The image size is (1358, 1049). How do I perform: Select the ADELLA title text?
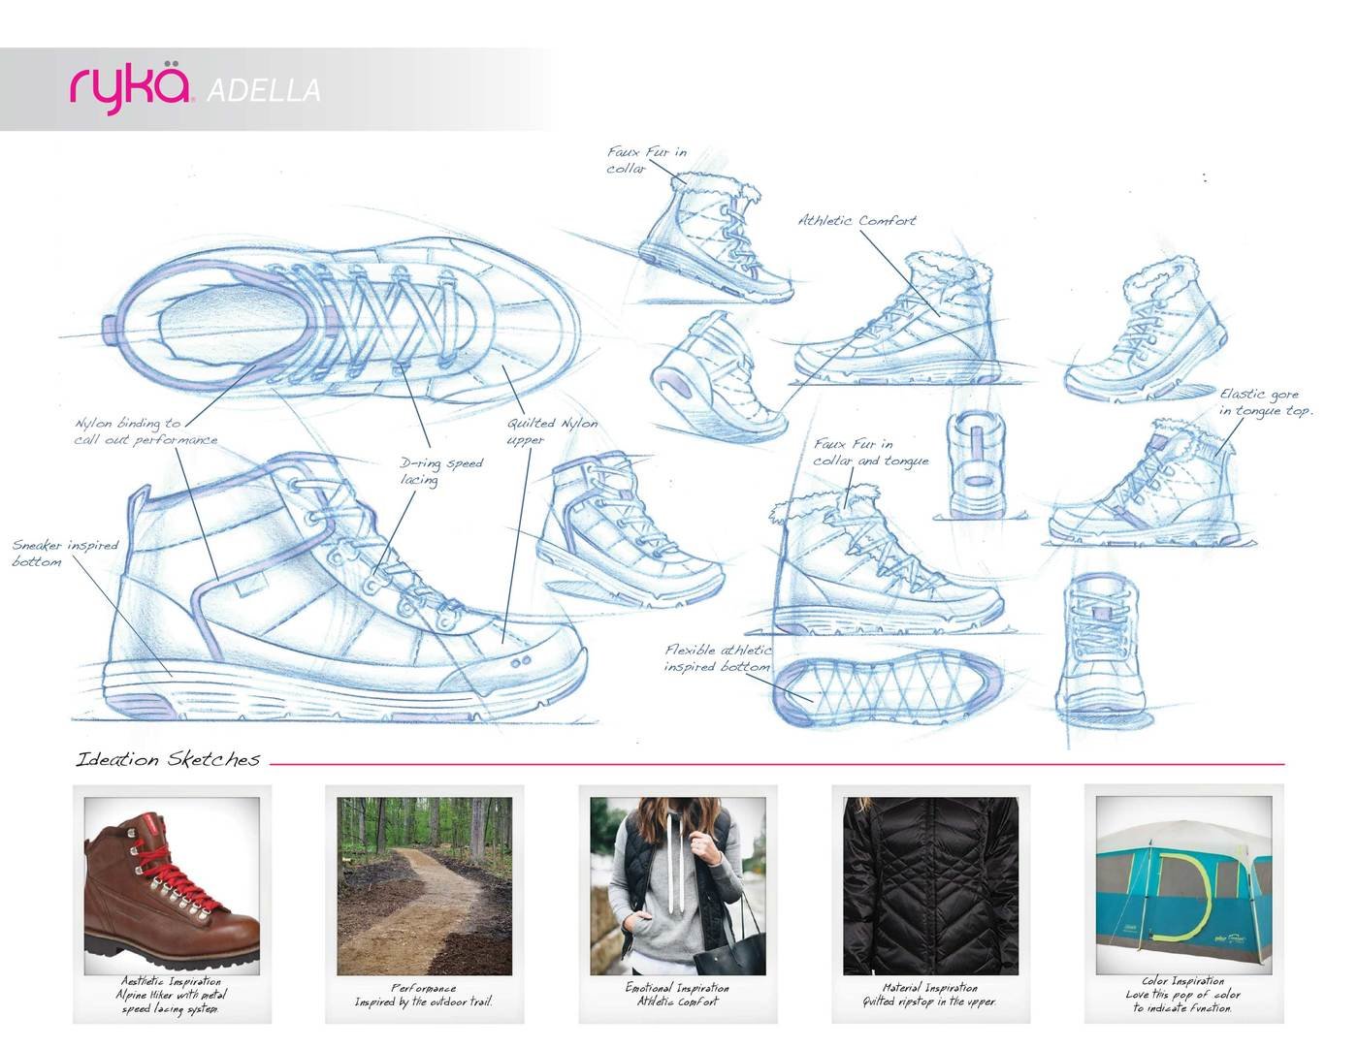(x=264, y=90)
